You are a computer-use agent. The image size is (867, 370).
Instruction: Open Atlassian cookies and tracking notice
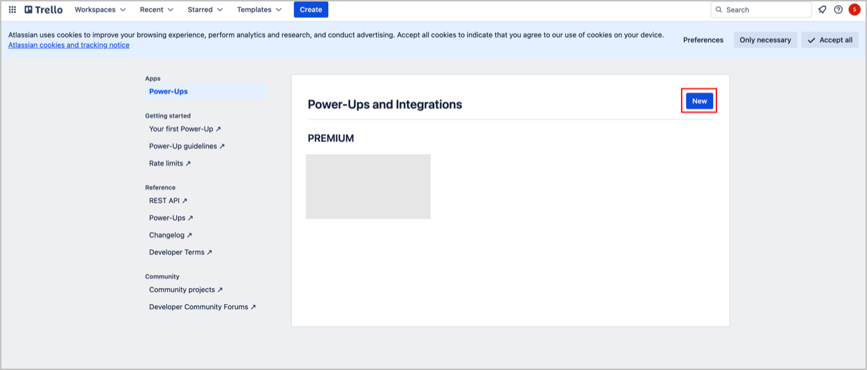point(69,45)
